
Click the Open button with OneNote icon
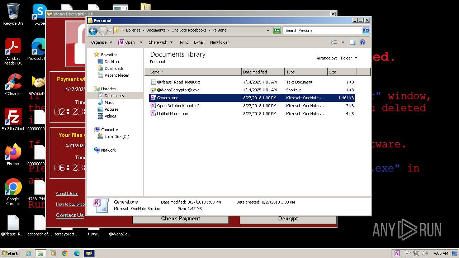point(127,42)
